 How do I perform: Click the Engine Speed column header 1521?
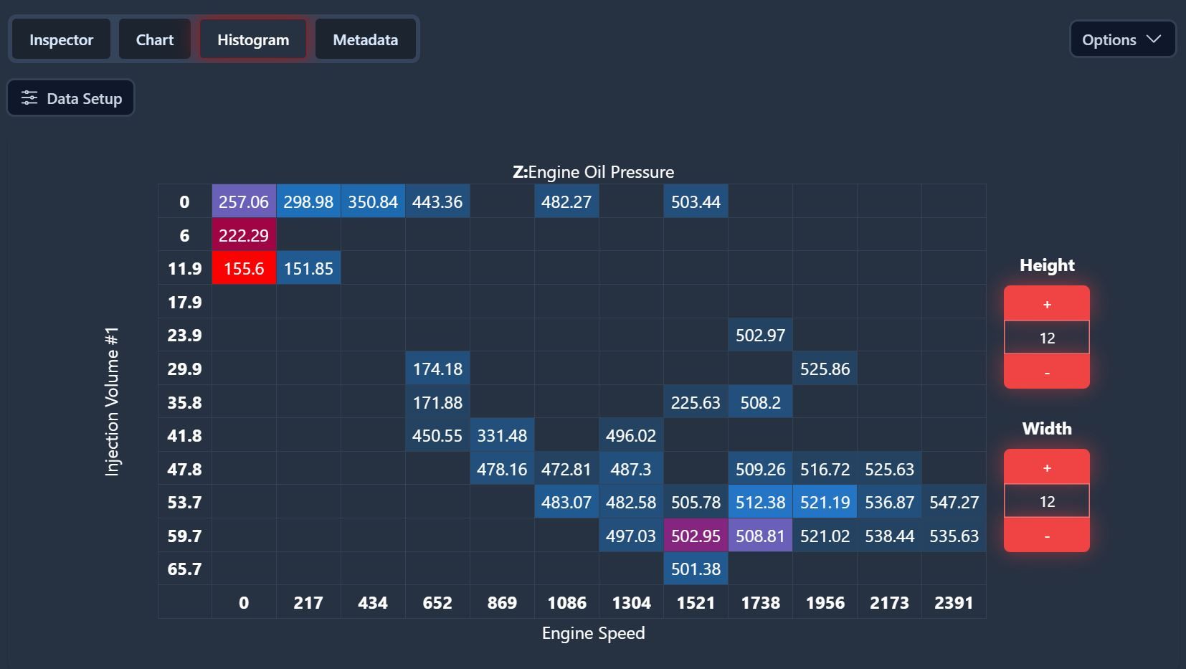click(x=696, y=602)
